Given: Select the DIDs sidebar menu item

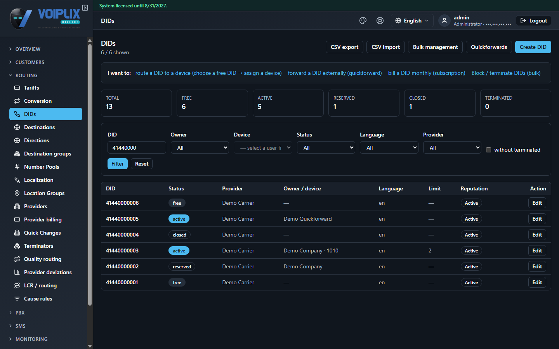Looking at the screenshot, I should point(46,114).
